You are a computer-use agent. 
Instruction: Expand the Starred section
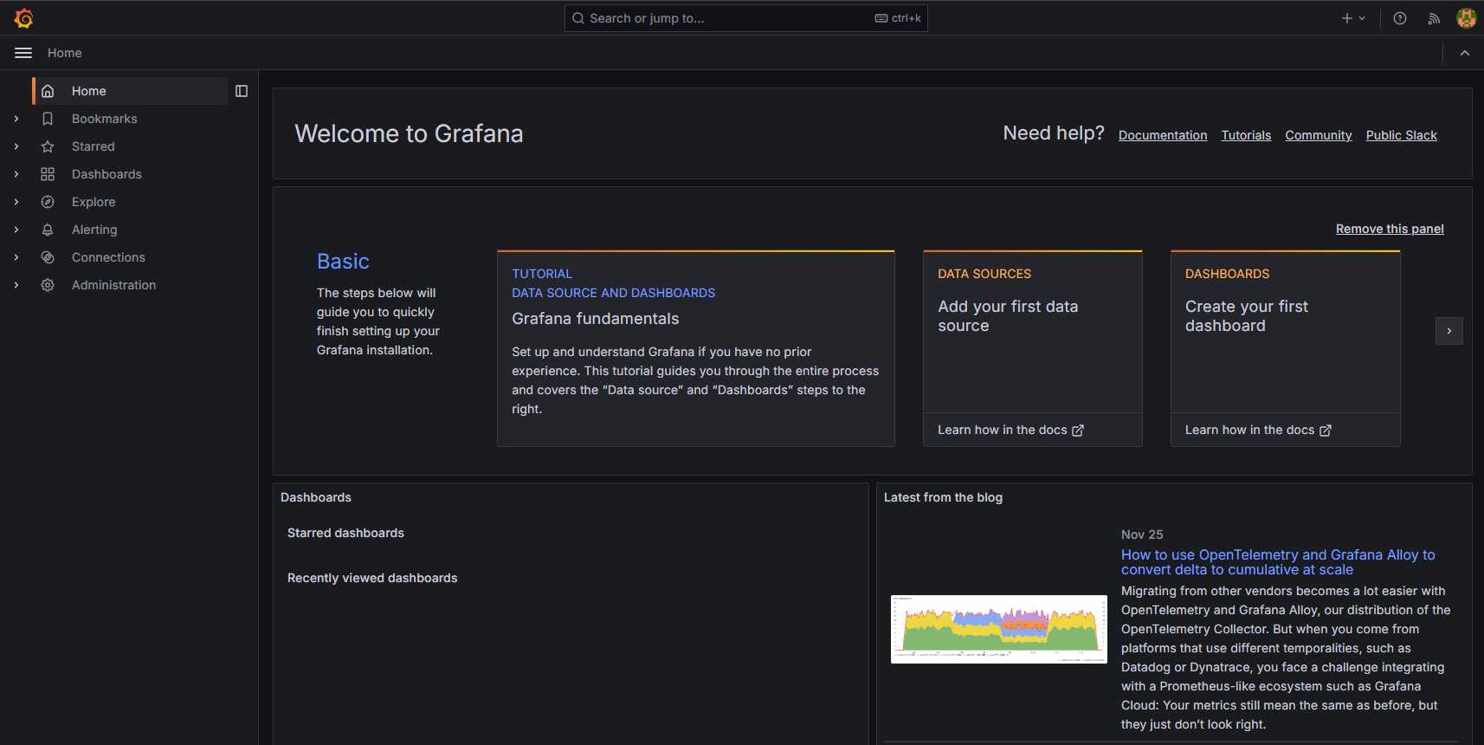coord(16,146)
